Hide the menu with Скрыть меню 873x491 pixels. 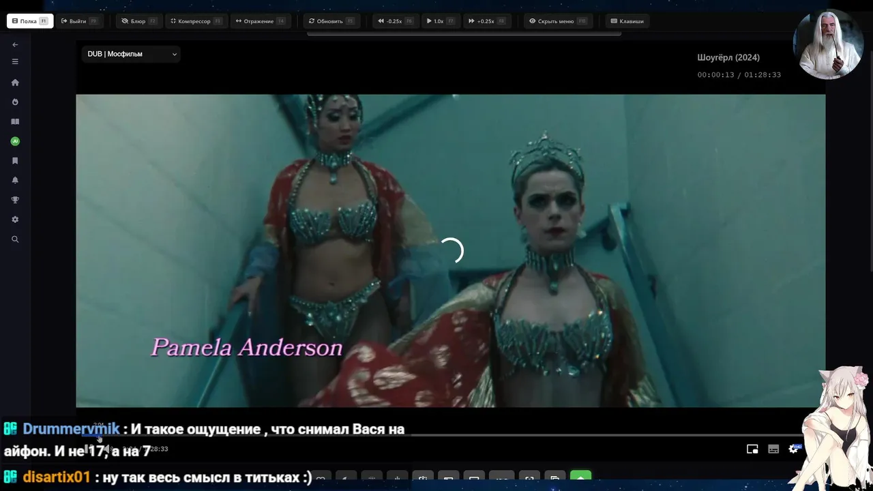558,21
